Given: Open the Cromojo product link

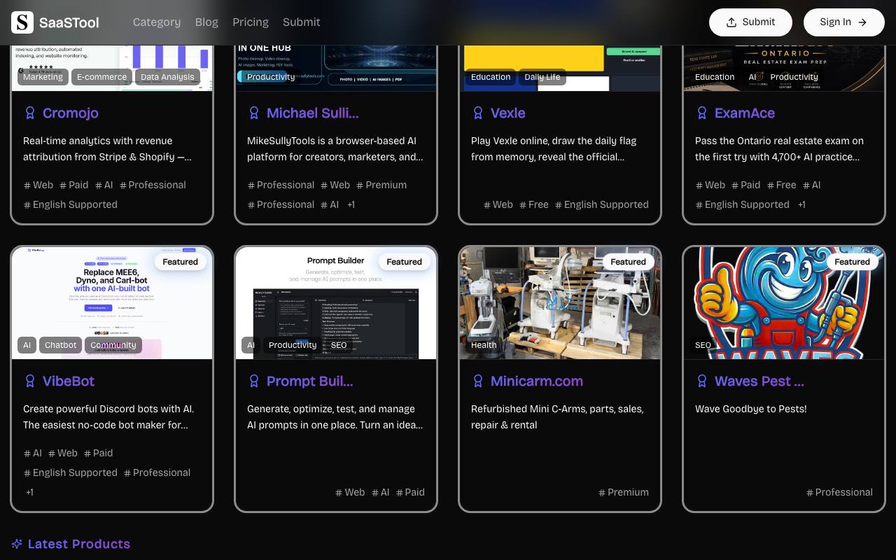Looking at the screenshot, I should 70,113.
